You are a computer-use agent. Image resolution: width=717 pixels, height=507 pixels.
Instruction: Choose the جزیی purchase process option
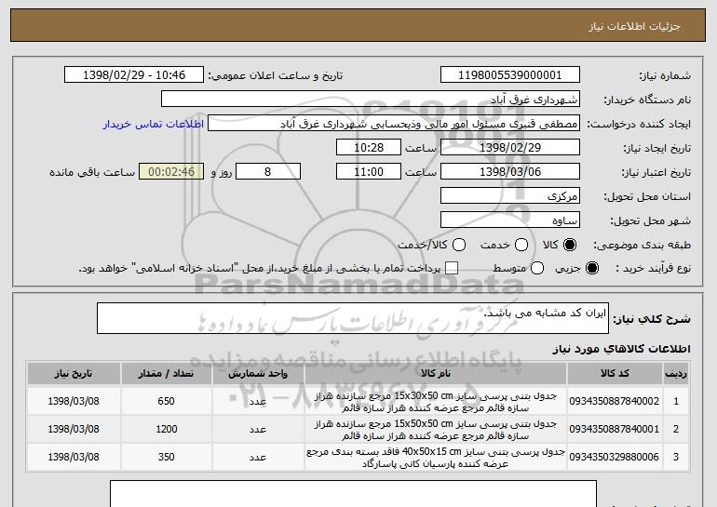coord(592,268)
